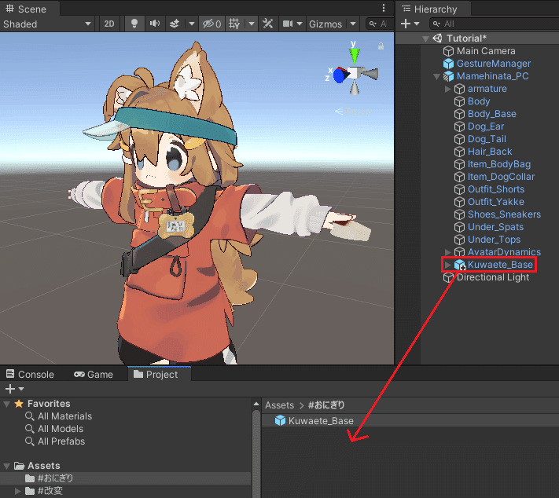Screen dimensions: 559x498
Task: Select Under_Tops cube icon
Action: pos(459,240)
